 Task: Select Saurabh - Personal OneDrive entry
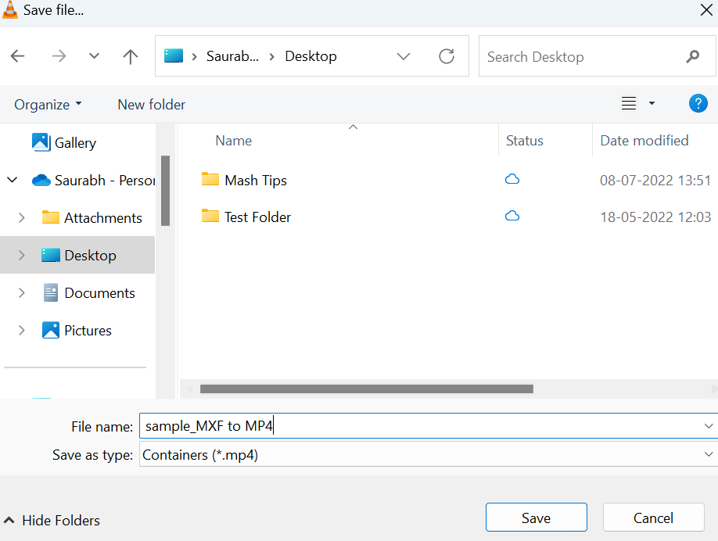93,180
